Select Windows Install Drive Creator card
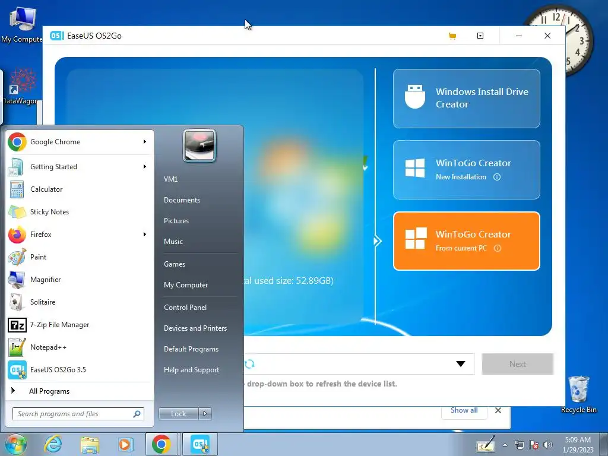 [x=467, y=99]
